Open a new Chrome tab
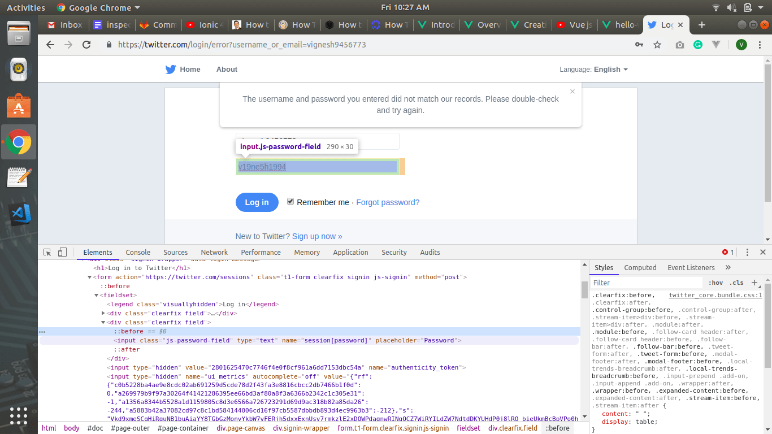This screenshot has height=434, width=772. (702, 25)
